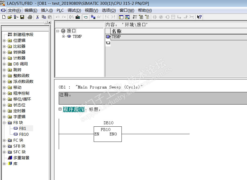Expand the 比较器 folder

(x=4, y=46)
